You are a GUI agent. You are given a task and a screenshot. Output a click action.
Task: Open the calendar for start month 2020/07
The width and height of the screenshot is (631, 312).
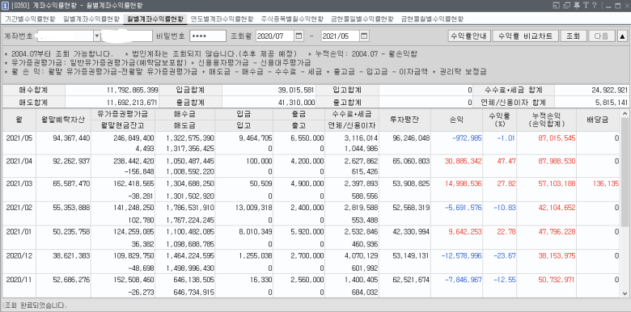[x=299, y=36]
